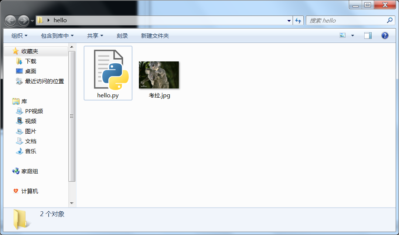Click the PP视频 icon
Viewport: 399px width, 235px height.
[x=19, y=111]
